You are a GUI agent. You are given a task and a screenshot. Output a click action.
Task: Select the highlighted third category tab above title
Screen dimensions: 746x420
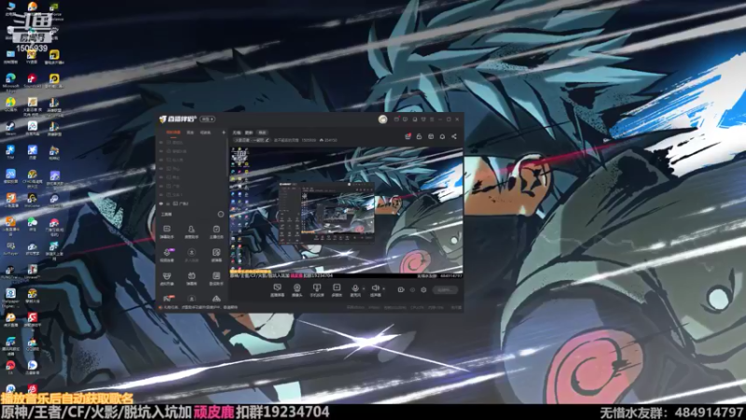pyautogui.click(x=262, y=133)
